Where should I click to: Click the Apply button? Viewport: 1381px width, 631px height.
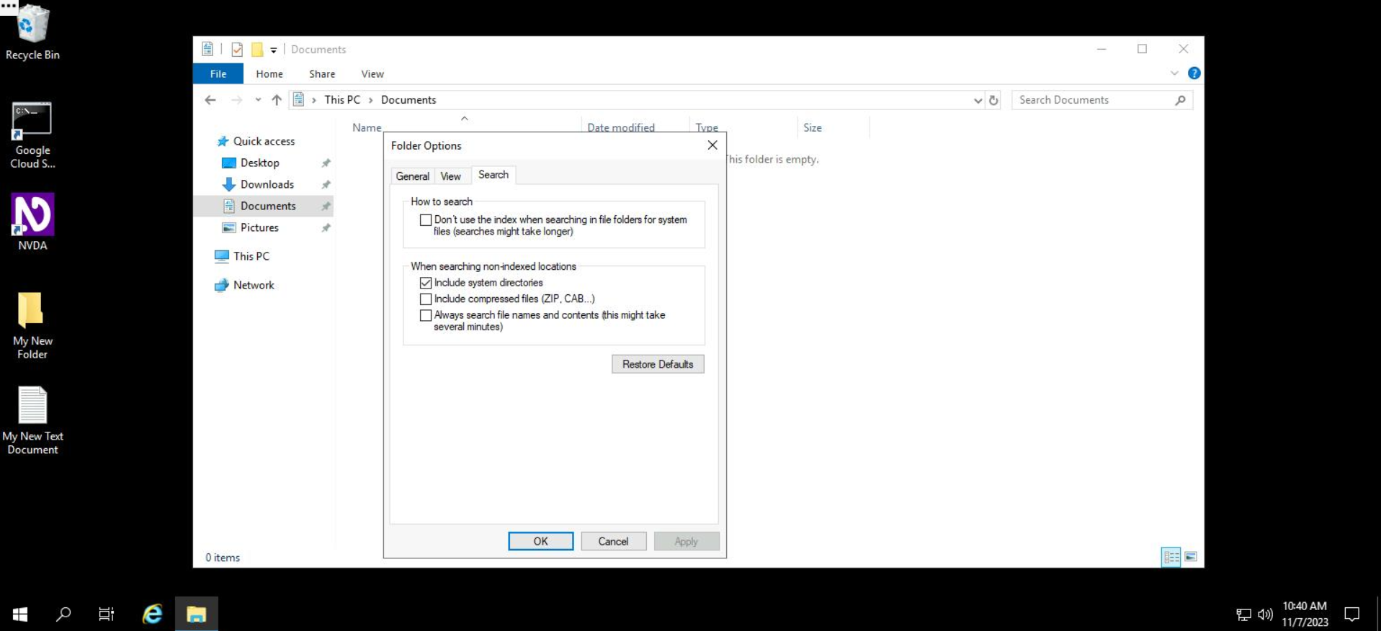tap(686, 541)
